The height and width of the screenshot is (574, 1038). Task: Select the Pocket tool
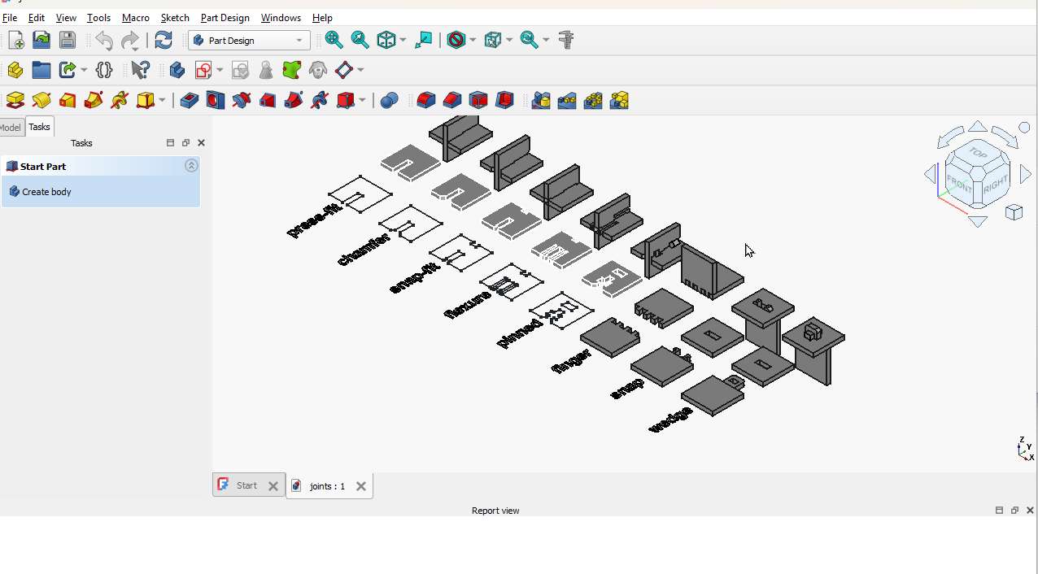(189, 100)
